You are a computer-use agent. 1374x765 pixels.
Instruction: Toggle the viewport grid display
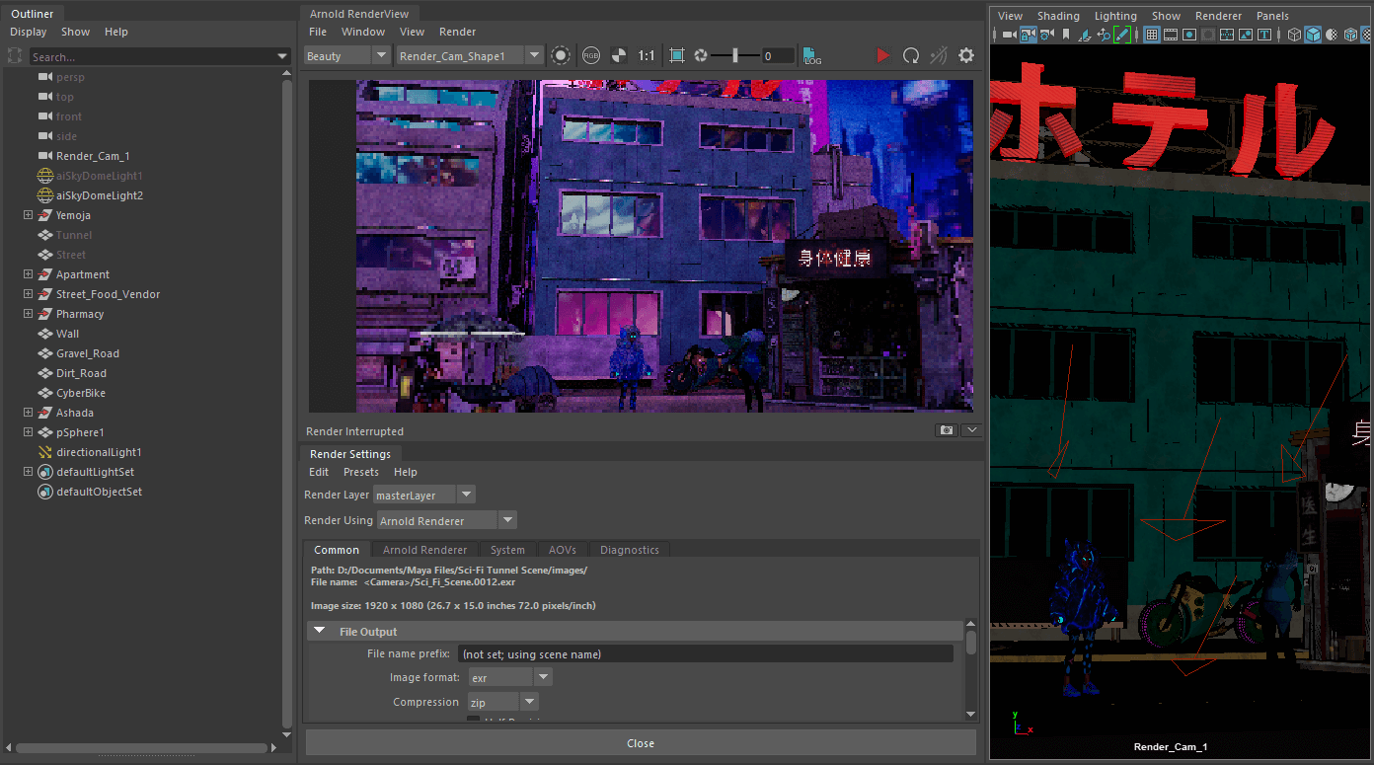click(x=1151, y=35)
